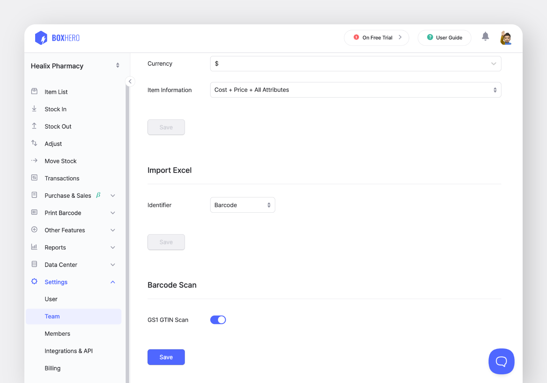Open the notifications bell
The image size is (547, 383).
pyautogui.click(x=485, y=36)
